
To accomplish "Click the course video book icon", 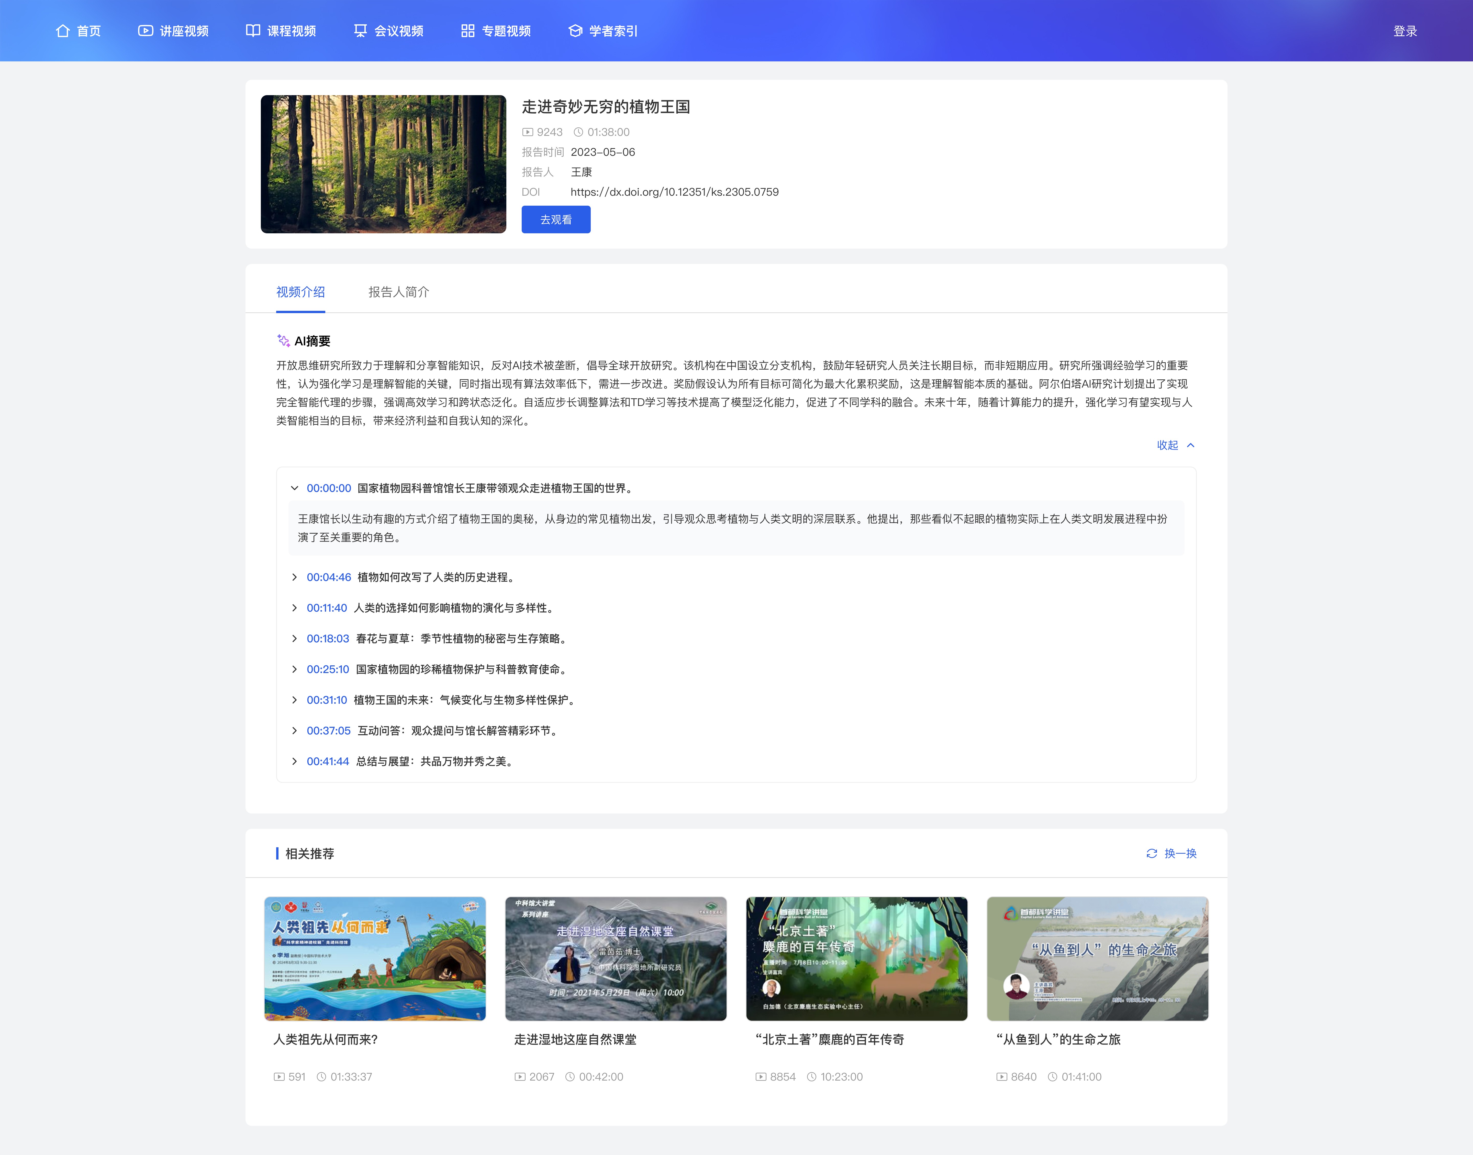I will pyautogui.click(x=253, y=31).
